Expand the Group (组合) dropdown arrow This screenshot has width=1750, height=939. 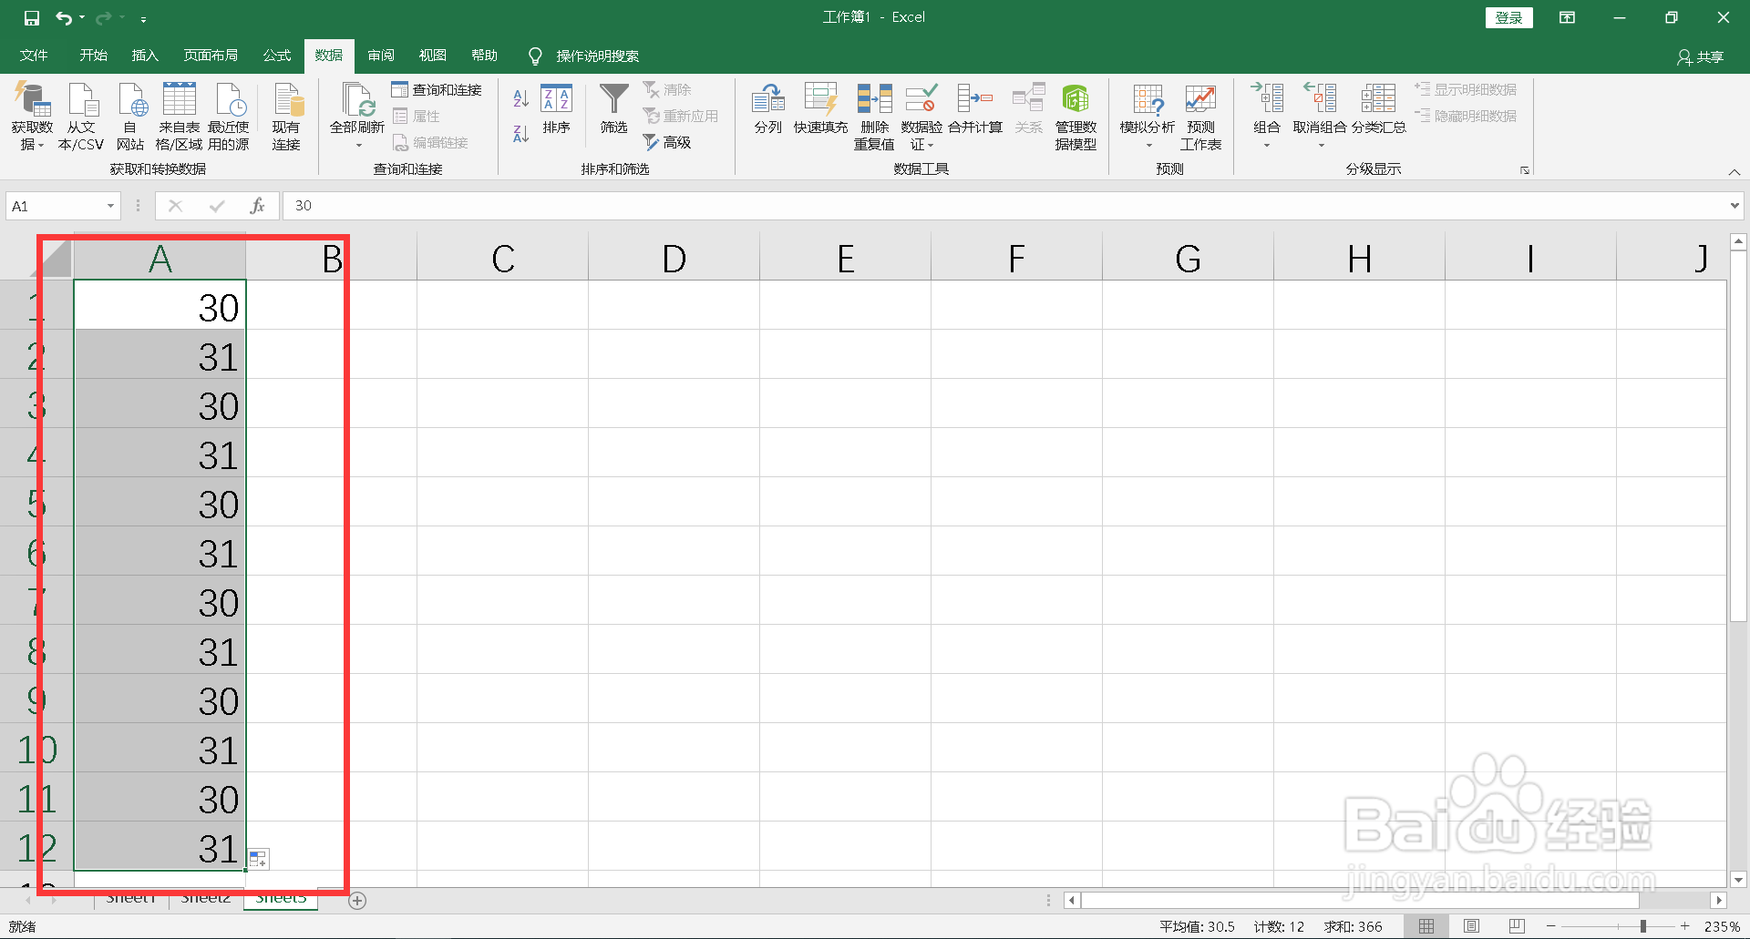tap(1267, 146)
